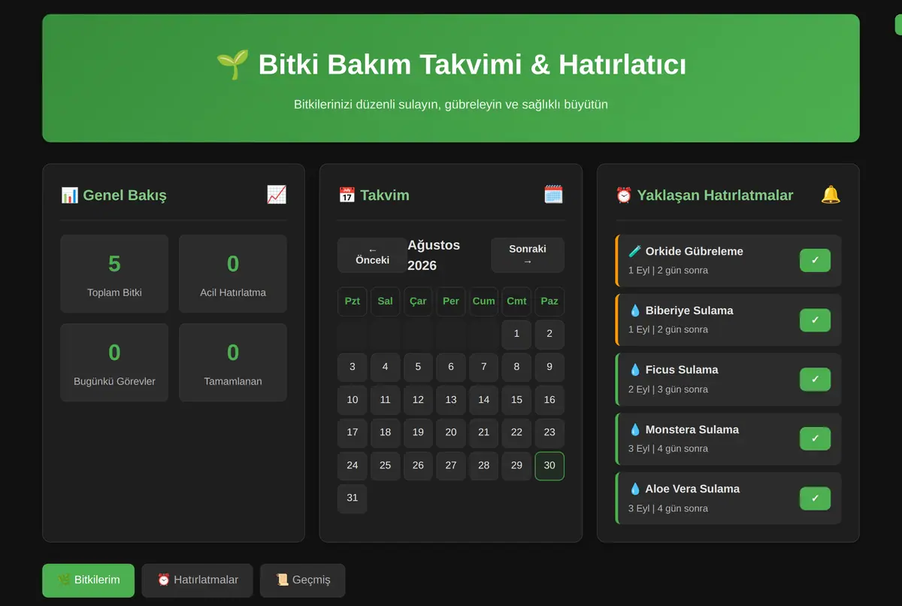This screenshot has height=606, width=902.
Task: Click the Tamamlanan stat card
Action: click(233, 362)
